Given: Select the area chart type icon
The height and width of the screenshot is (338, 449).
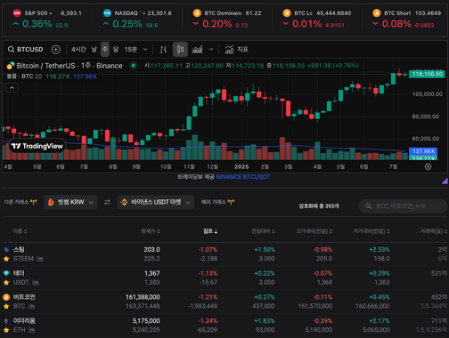Looking at the screenshot, I should (x=197, y=50).
